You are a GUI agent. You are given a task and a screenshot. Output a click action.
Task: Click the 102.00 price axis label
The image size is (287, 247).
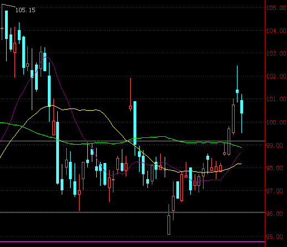(276, 76)
